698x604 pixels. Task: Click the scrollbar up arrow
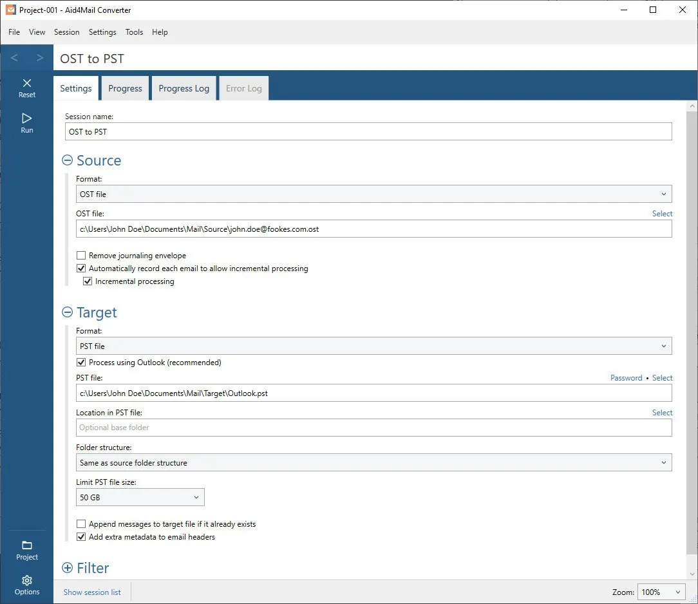point(692,106)
